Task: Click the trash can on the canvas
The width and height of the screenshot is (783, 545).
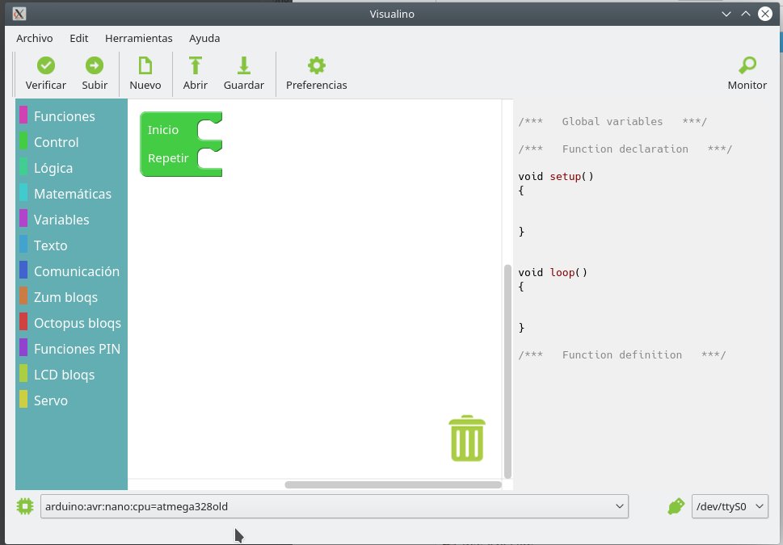Action: (467, 437)
